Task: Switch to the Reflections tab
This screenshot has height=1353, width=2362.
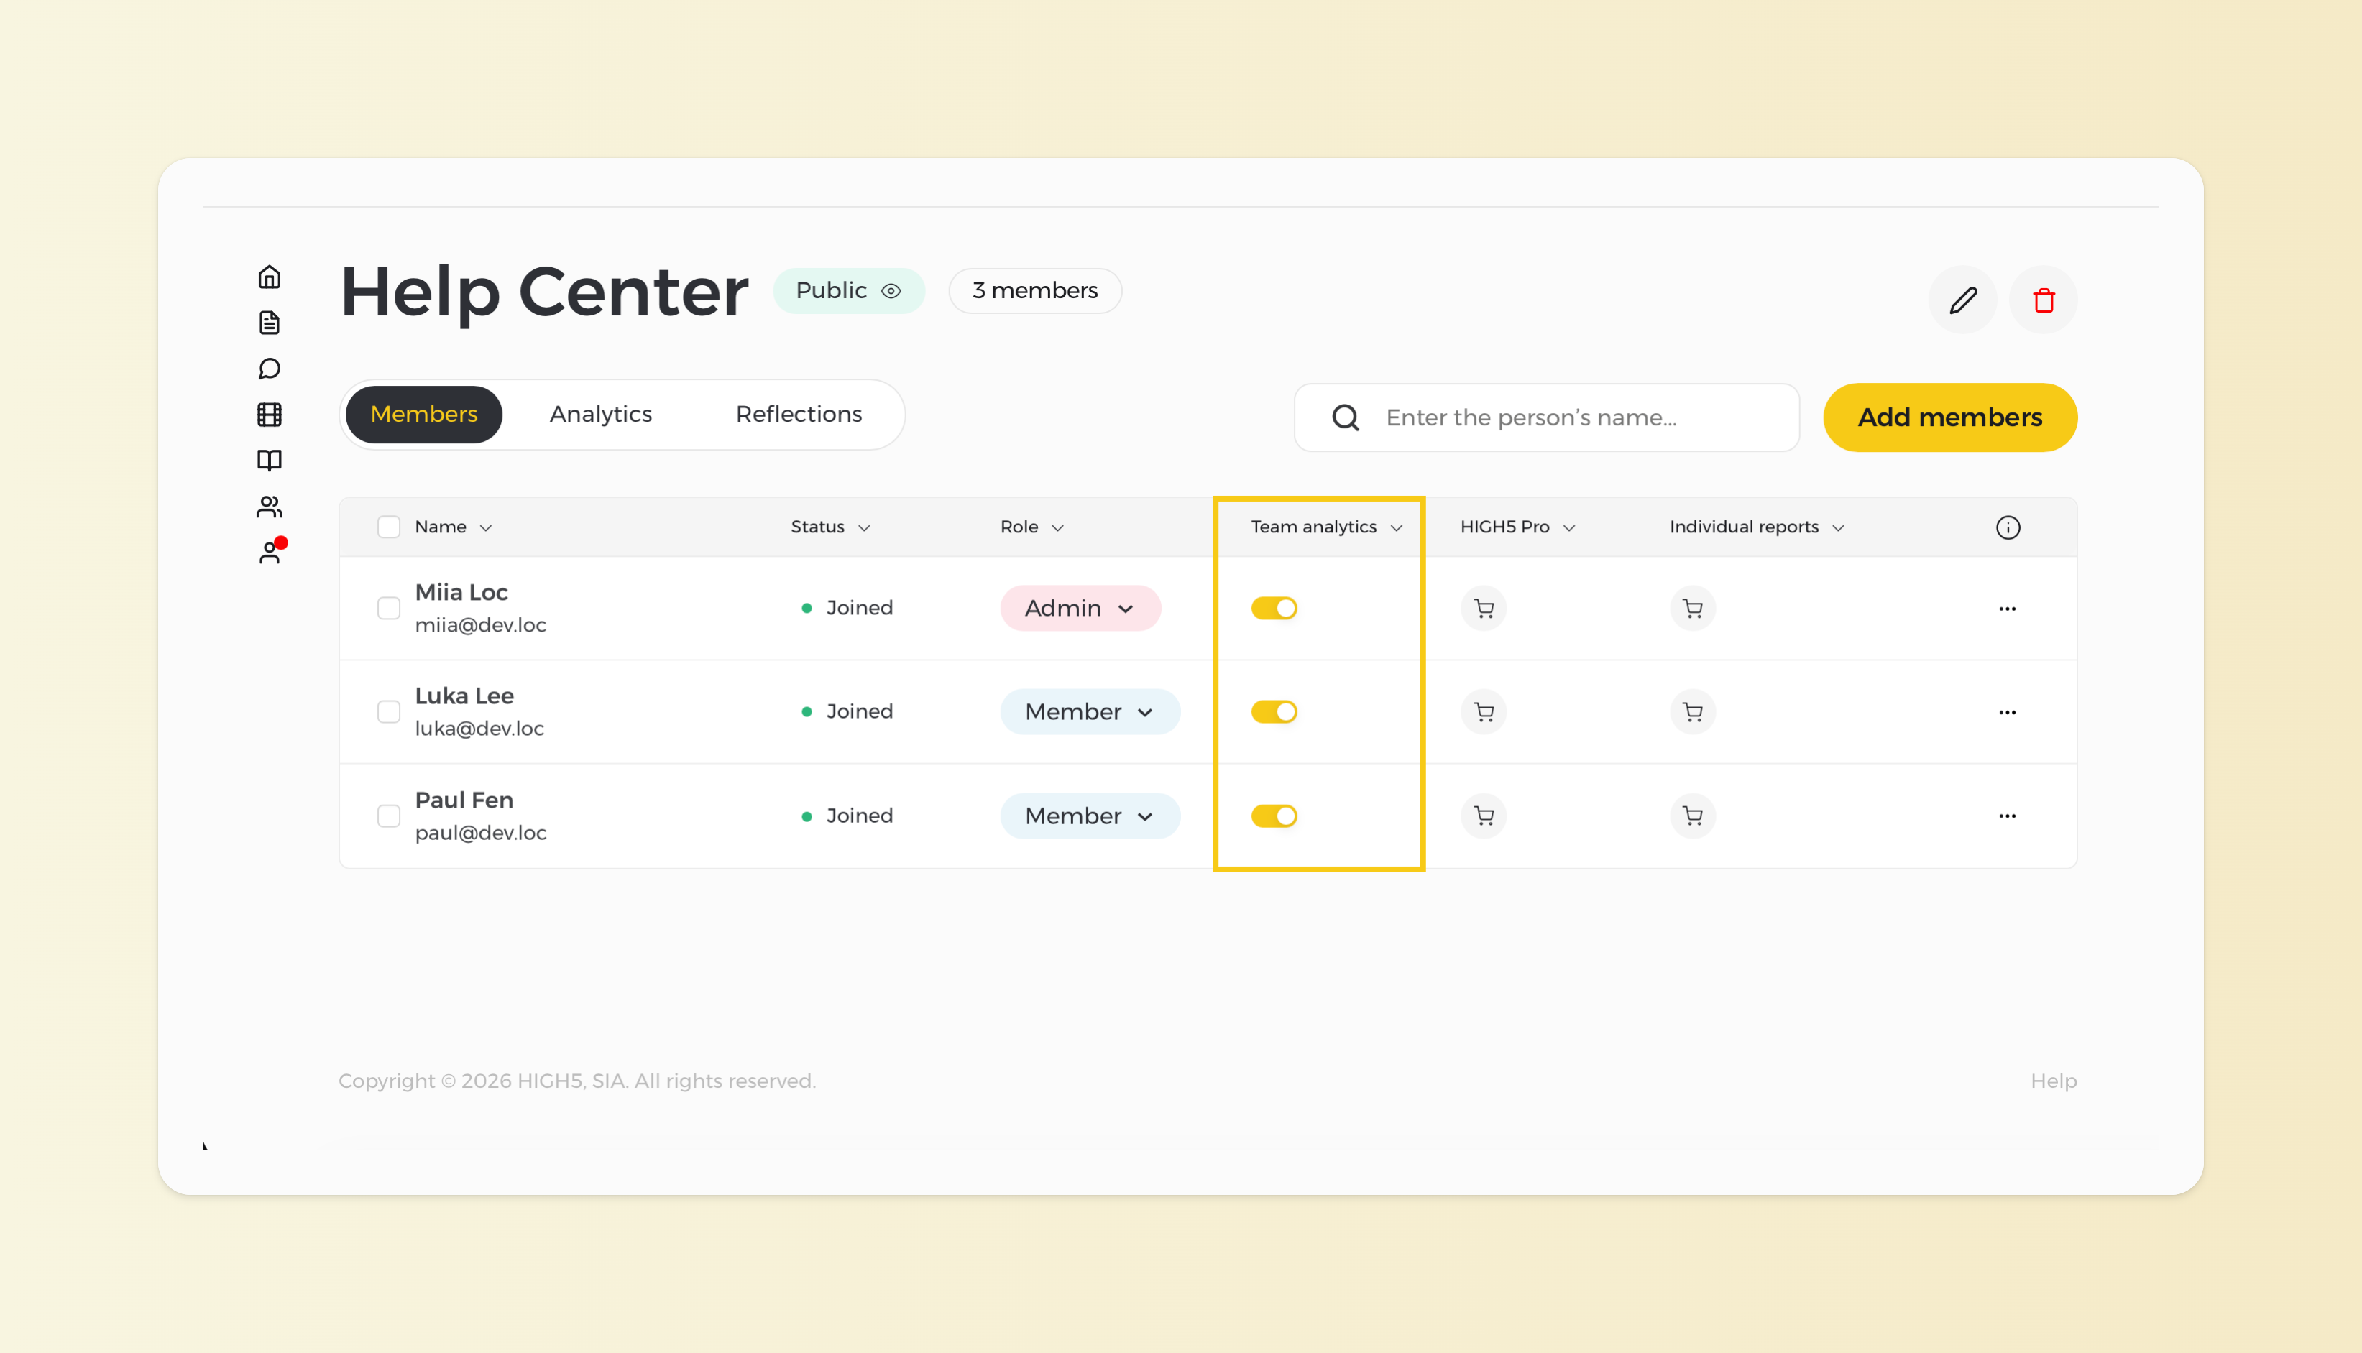Action: [799, 415]
